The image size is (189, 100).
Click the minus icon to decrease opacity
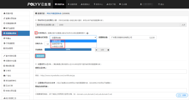point(97,50)
